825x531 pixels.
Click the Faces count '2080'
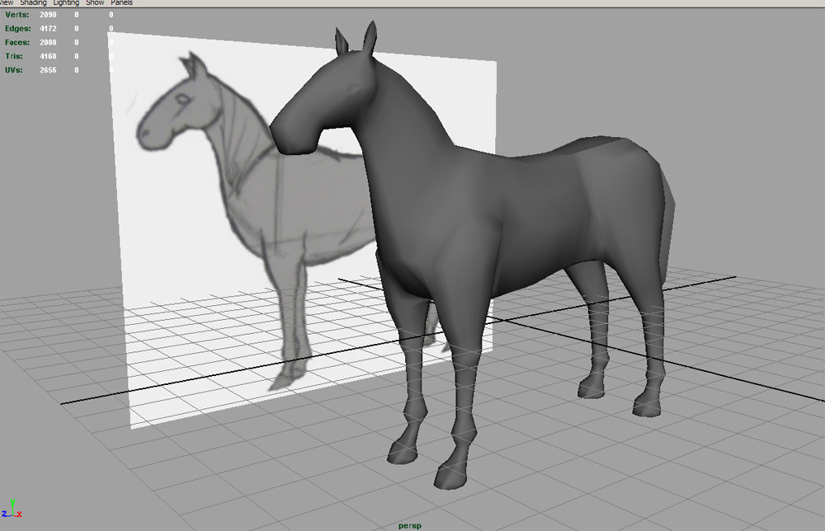point(48,42)
